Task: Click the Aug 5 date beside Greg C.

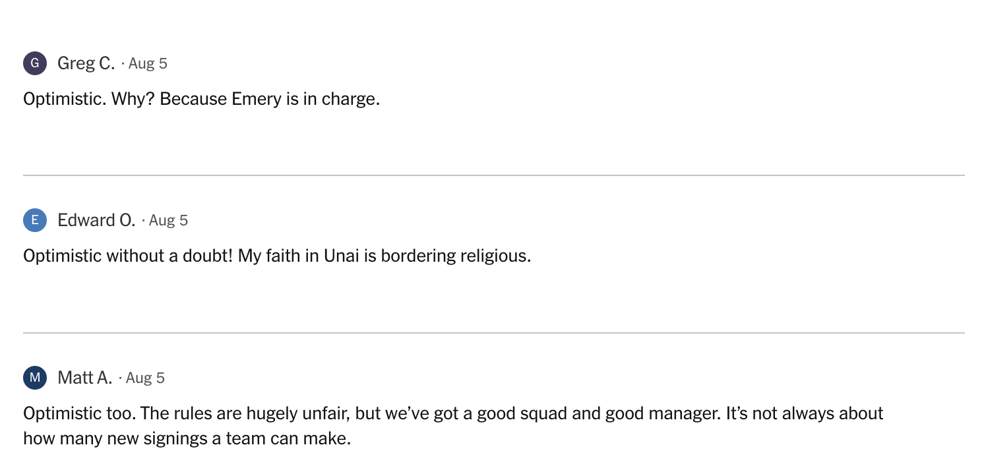Action: pyautogui.click(x=148, y=64)
